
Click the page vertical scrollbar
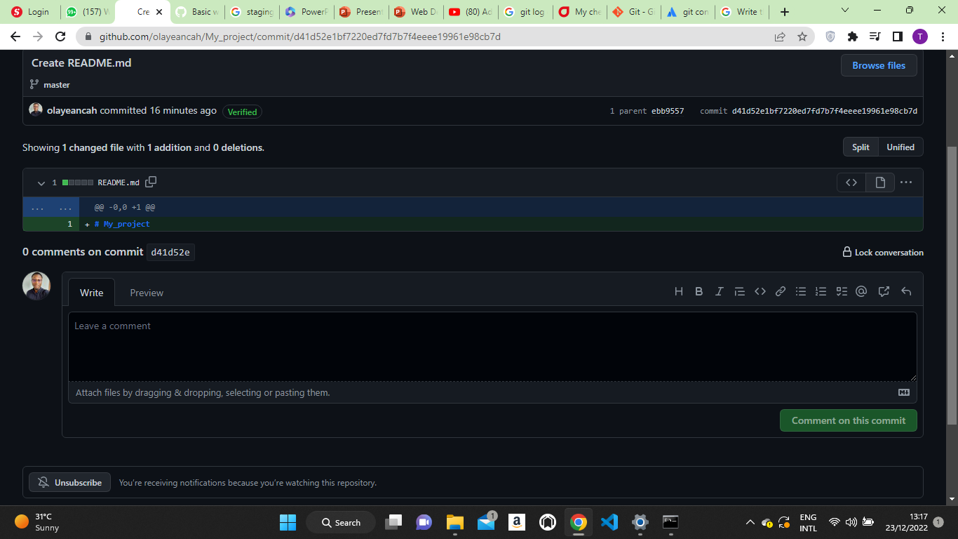tap(952, 284)
